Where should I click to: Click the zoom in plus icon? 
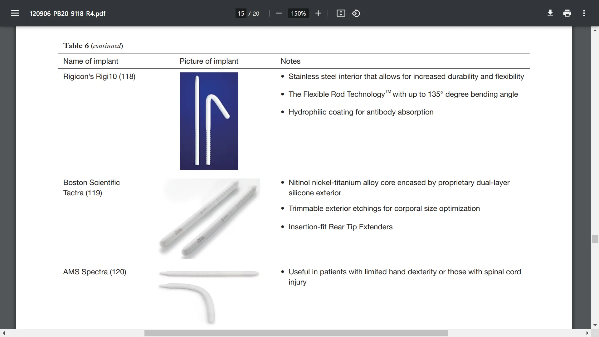click(x=318, y=13)
